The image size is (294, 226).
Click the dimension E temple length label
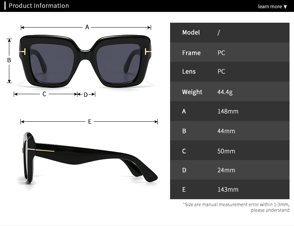click(x=90, y=121)
